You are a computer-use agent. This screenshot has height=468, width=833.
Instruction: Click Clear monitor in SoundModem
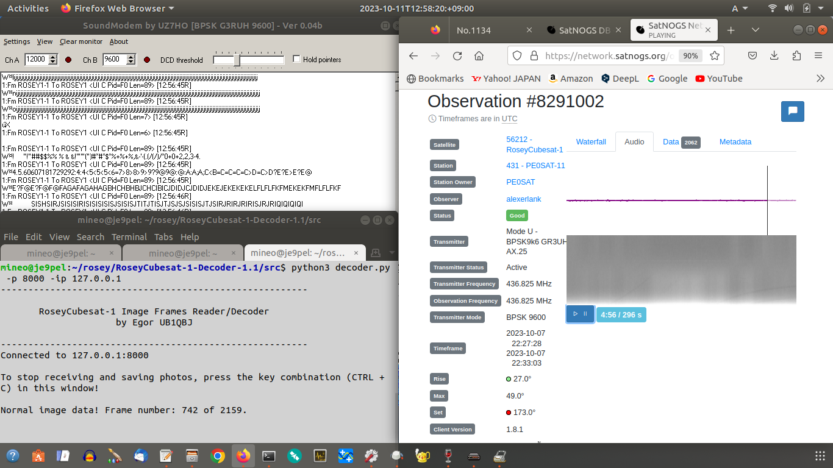(x=81, y=41)
